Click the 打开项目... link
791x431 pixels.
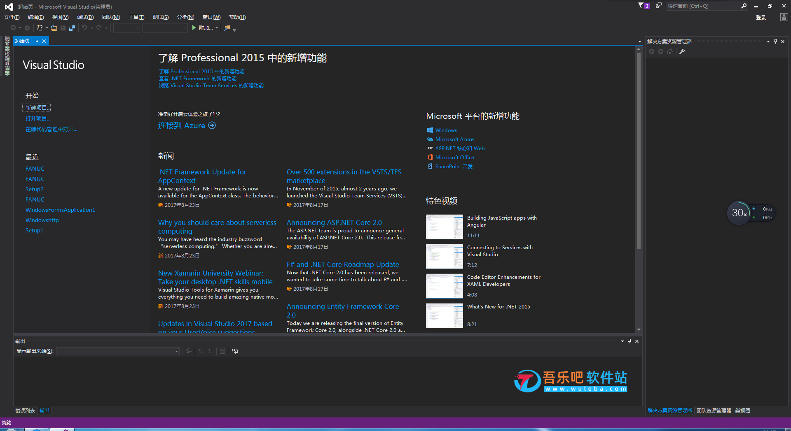click(38, 118)
